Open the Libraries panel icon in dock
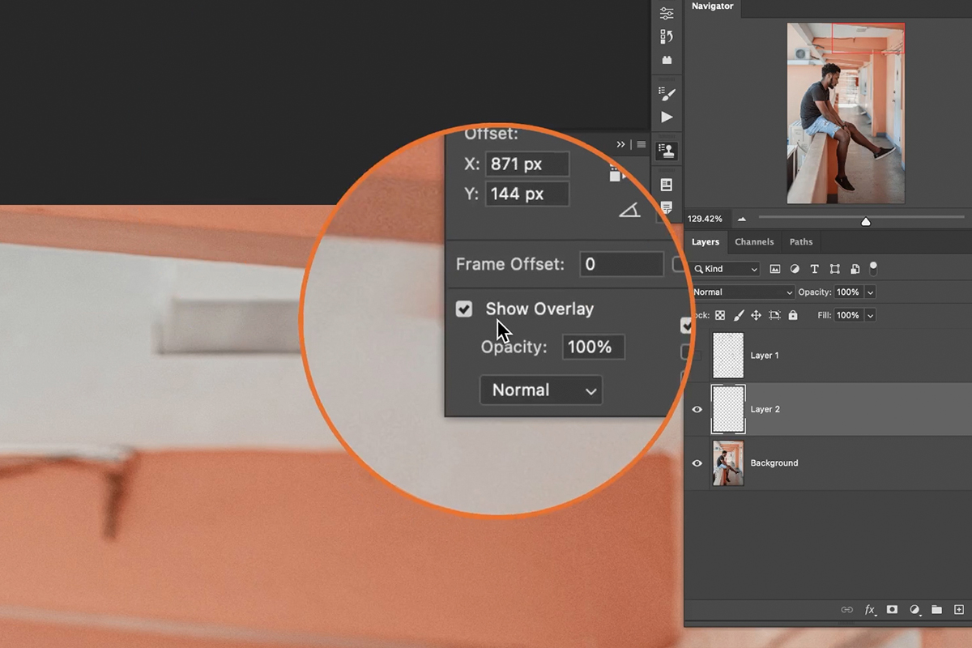The image size is (972, 648). point(667,185)
